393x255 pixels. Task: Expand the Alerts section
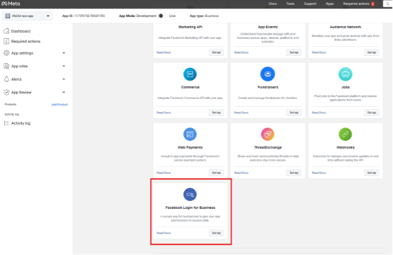(x=64, y=79)
